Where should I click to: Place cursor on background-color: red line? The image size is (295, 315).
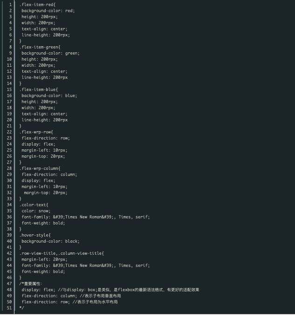tap(48, 11)
